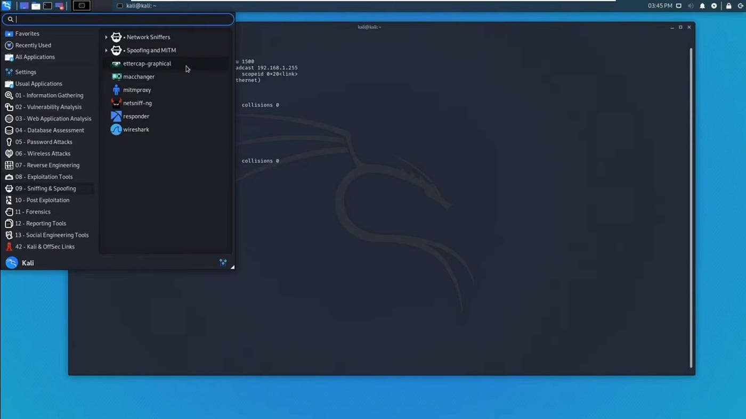Click the Kali user label at menu bottom
The width and height of the screenshot is (746, 419).
click(28, 263)
